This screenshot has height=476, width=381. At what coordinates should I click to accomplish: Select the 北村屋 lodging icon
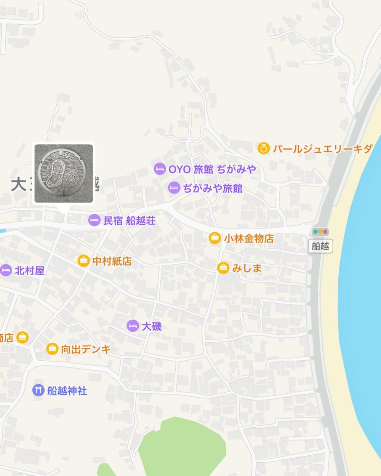pos(5,270)
